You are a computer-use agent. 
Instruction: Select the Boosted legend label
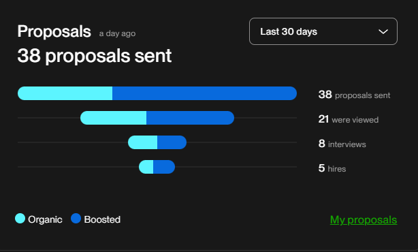[x=102, y=219]
